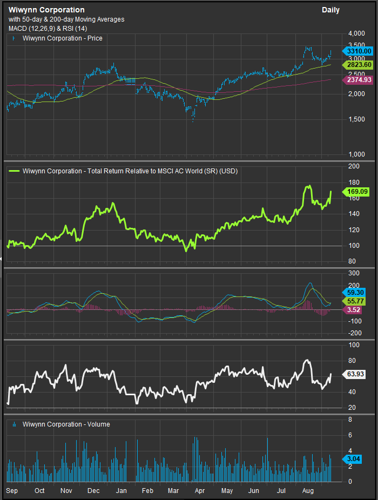The width and height of the screenshot is (378, 500).
Task: Select 'Wiwynn Corporation - Price' legend text
Action: click(62, 38)
